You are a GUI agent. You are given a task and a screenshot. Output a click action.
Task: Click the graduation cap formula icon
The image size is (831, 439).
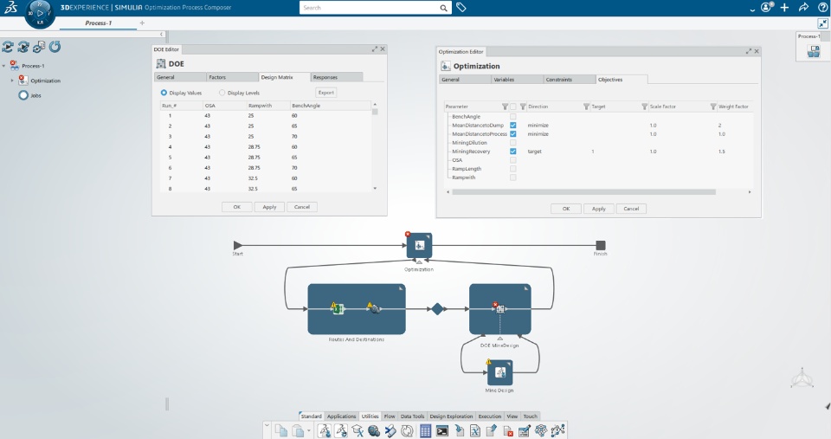(x=358, y=430)
